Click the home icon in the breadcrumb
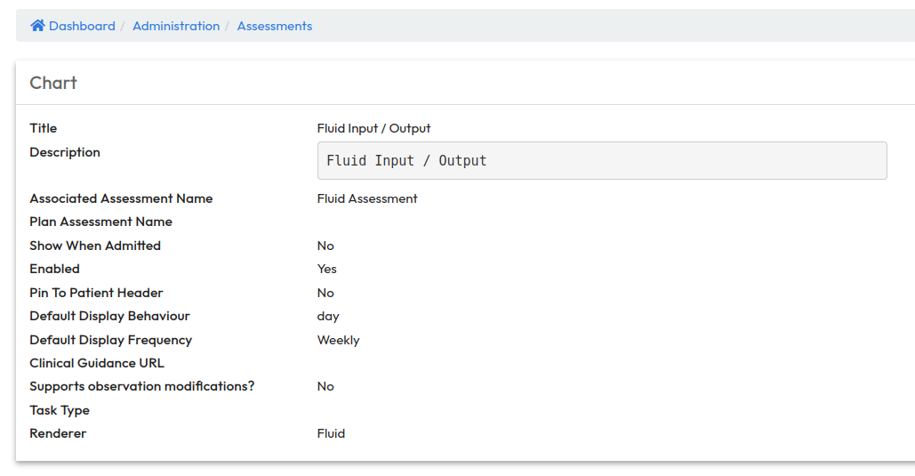Image resolution: width=915 pixels, height=476 pixels. pyautogui.click(x=37, y=26)
